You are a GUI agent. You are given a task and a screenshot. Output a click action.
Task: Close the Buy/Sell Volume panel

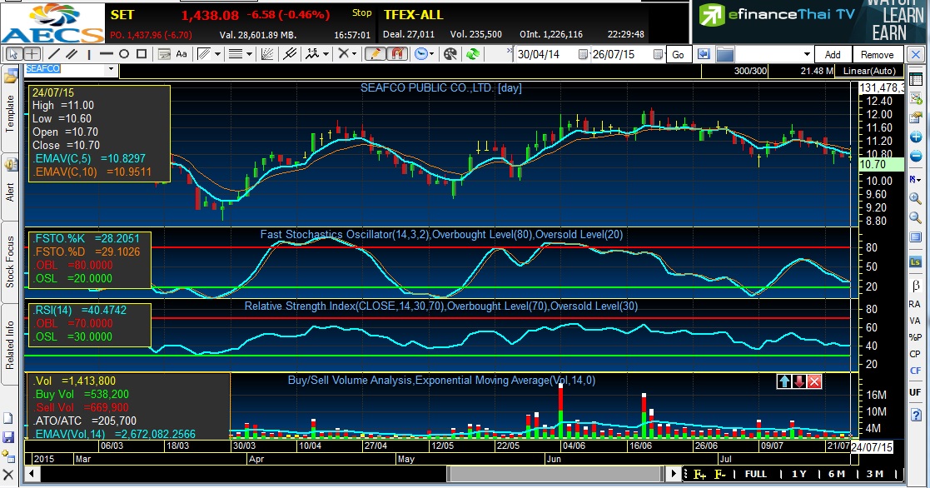click(x=814, y=381)
